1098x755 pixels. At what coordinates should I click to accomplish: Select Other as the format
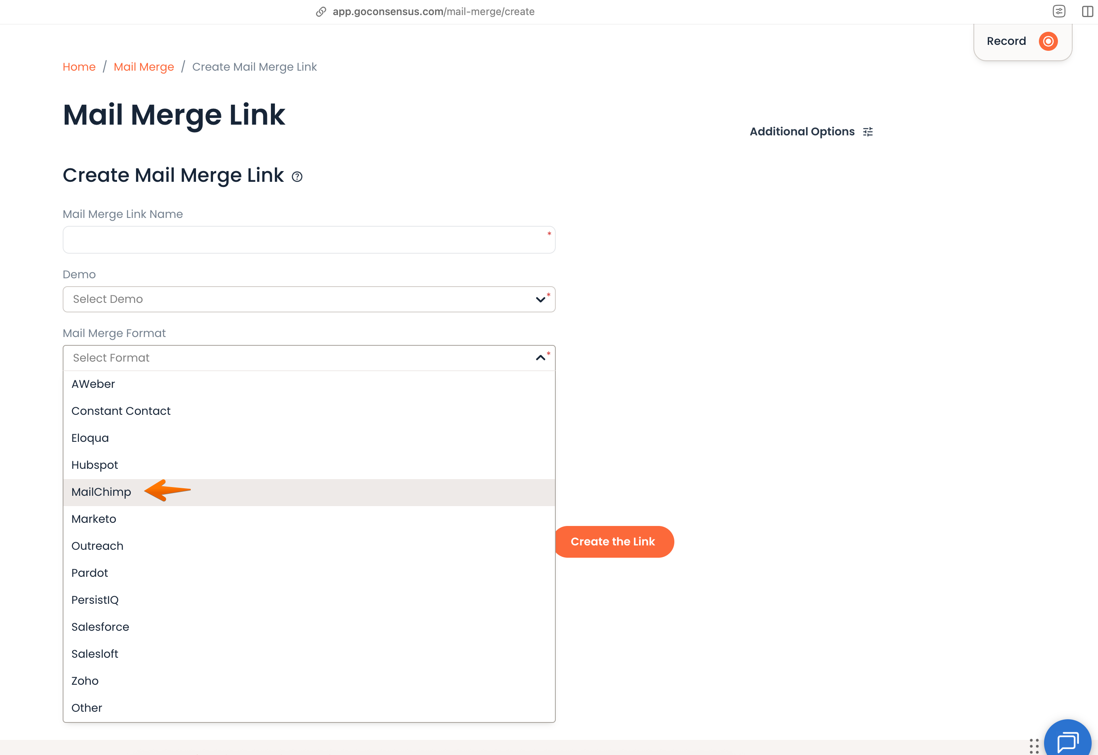(x=309, y=708)
